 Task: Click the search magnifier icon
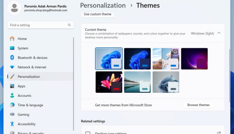69,25
